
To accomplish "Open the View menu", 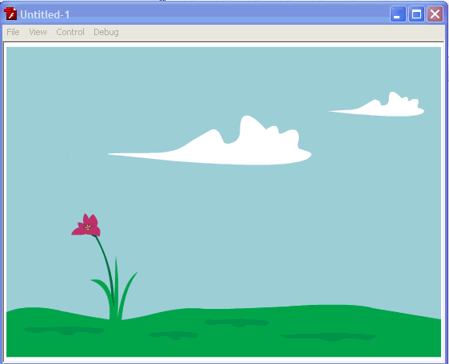I will click(38, 32).
